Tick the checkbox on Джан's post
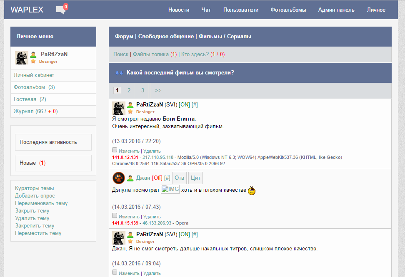The height and width of the screenshot is (277, 405). coord(115,215)
